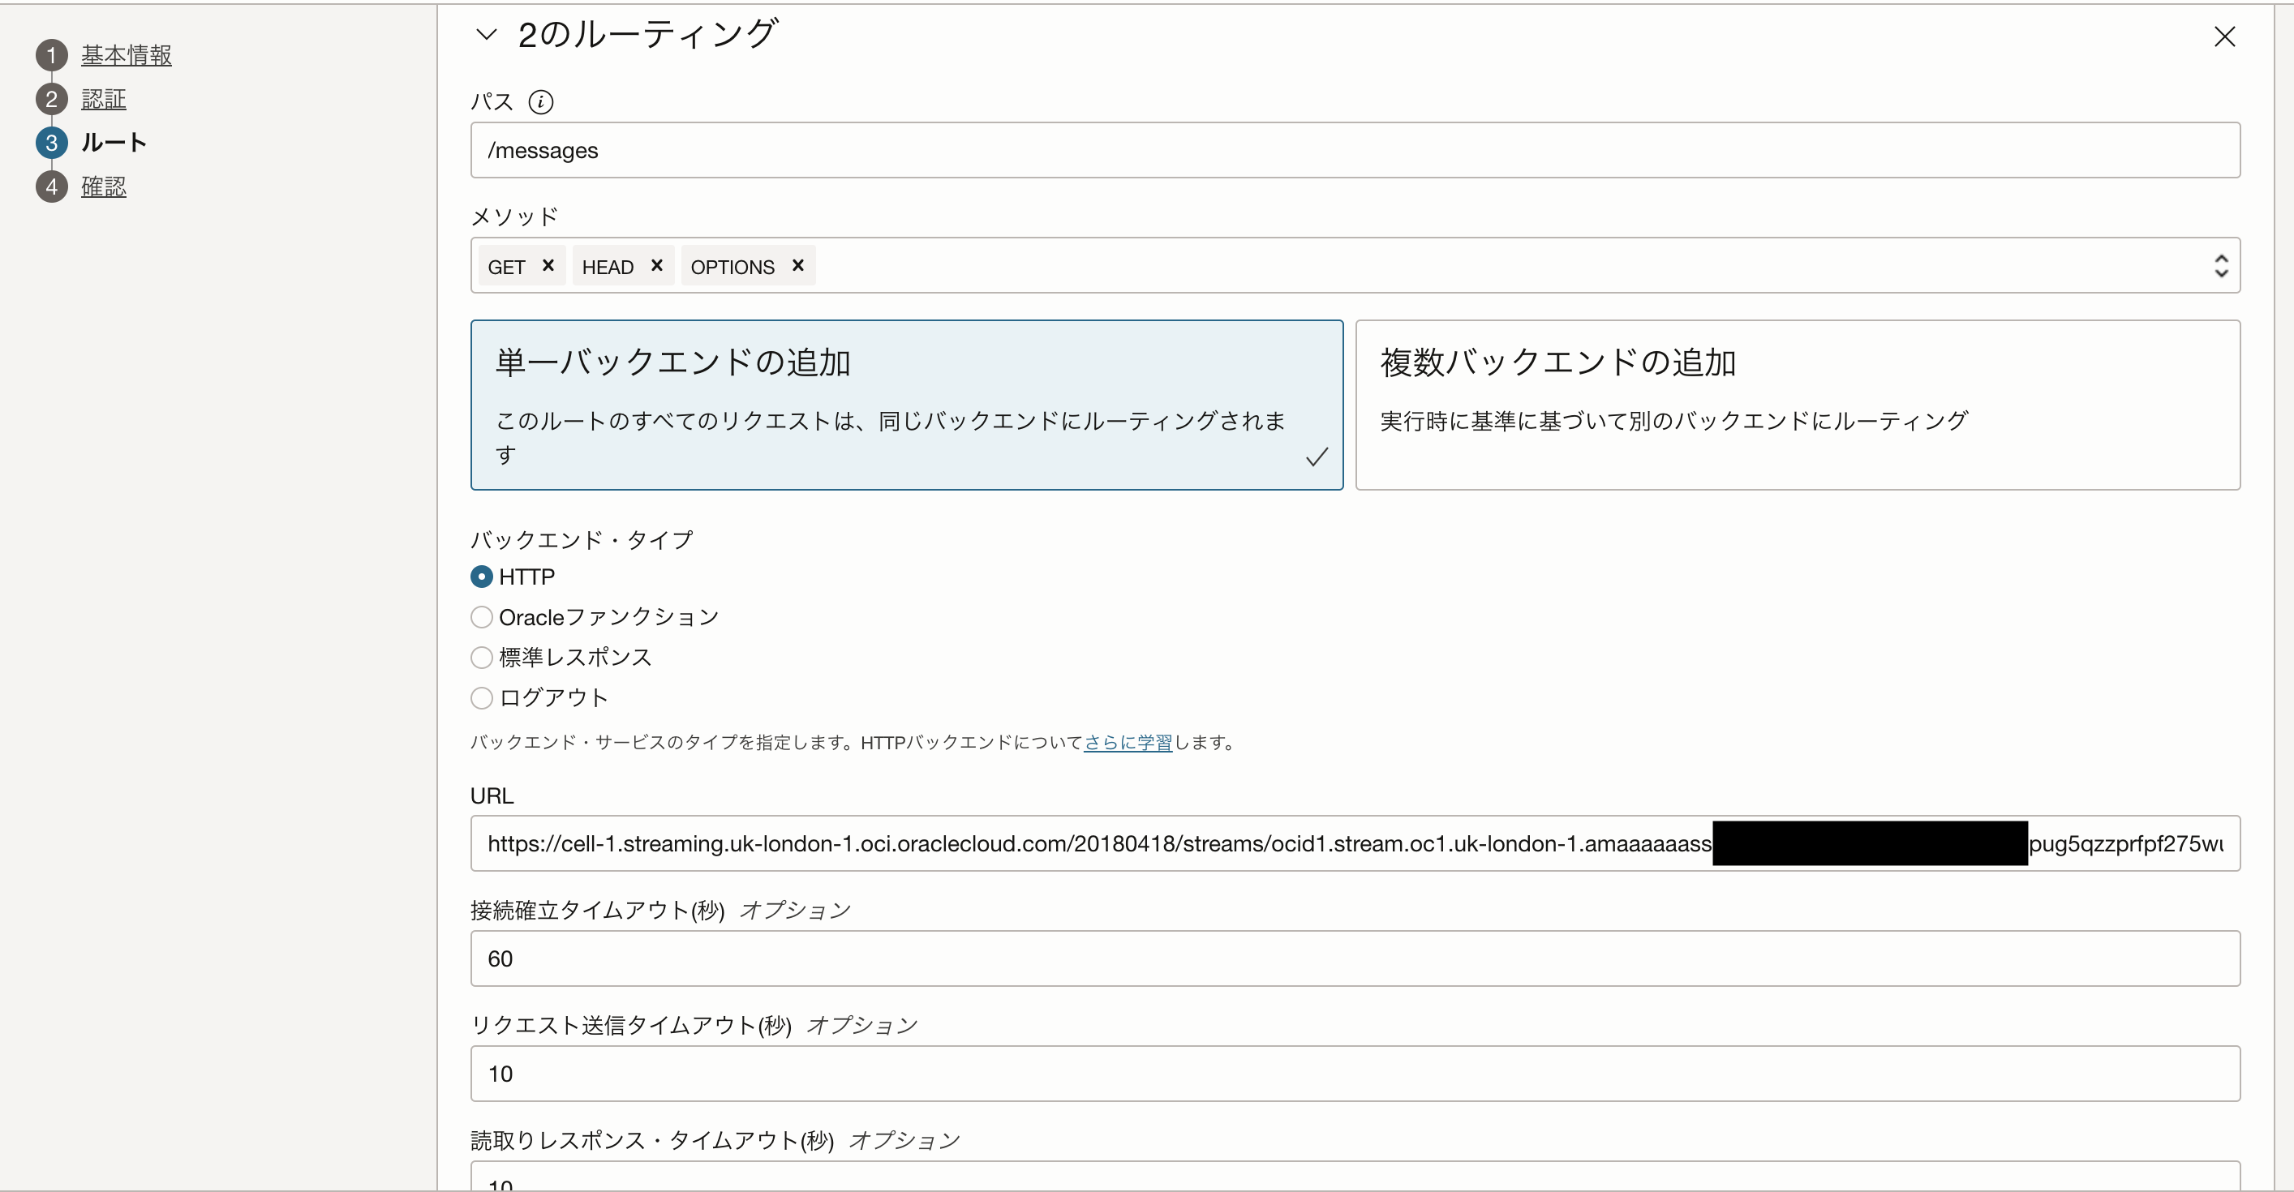The image size is (2294, 1192).
Task: Open the method selection stepper control
Action: 2222,265
